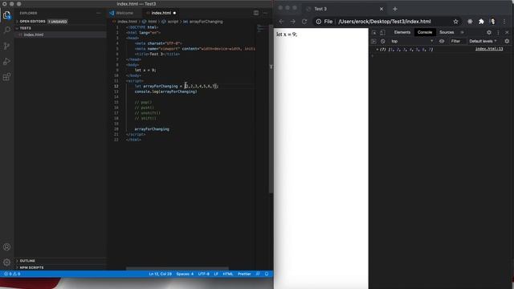Open DevTools customize three-dot menu

(x=498, y=32)
